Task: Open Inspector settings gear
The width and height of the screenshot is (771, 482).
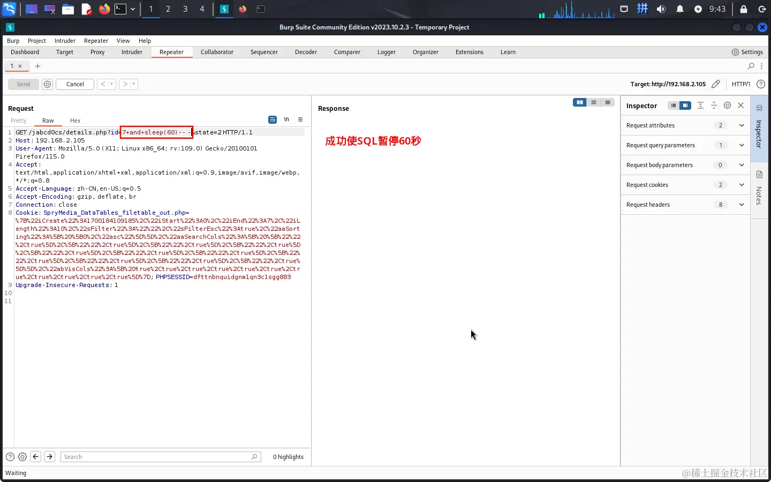Action: (727, 106)
